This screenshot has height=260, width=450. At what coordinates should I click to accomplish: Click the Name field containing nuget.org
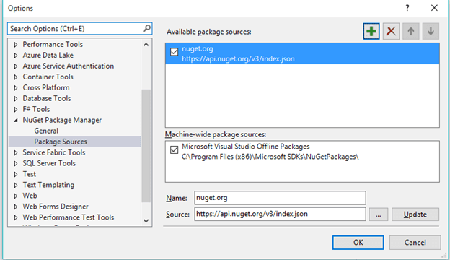coord(280,198)
